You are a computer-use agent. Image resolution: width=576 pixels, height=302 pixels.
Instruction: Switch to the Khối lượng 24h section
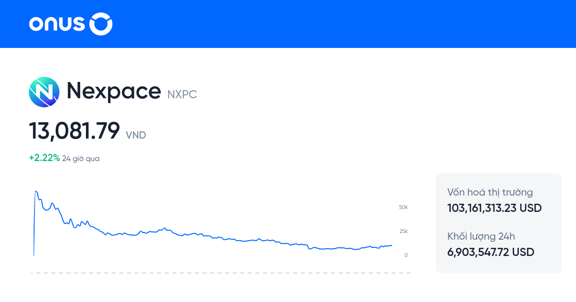point(480,236)
